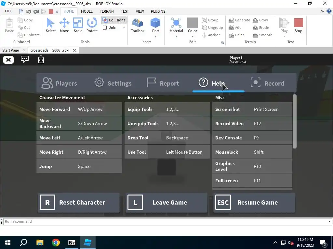Focus the Run a command input
The width and height of the screenshot is (333, 249).
[165, 221]
